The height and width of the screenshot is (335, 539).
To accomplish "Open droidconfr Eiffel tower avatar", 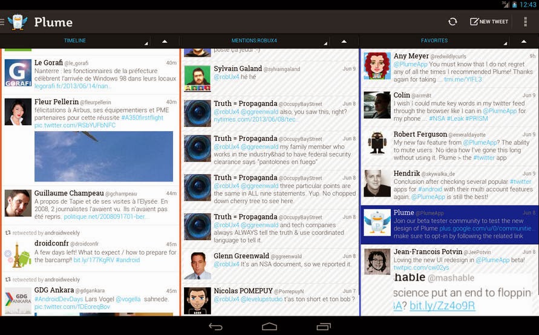I will [x=18, y=255].
